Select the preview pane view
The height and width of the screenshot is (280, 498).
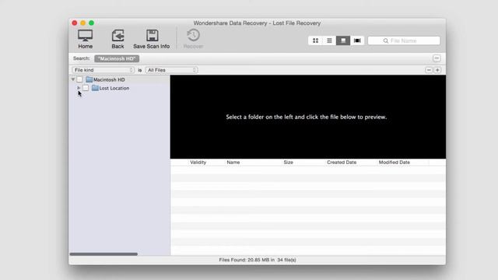(343, 40)
